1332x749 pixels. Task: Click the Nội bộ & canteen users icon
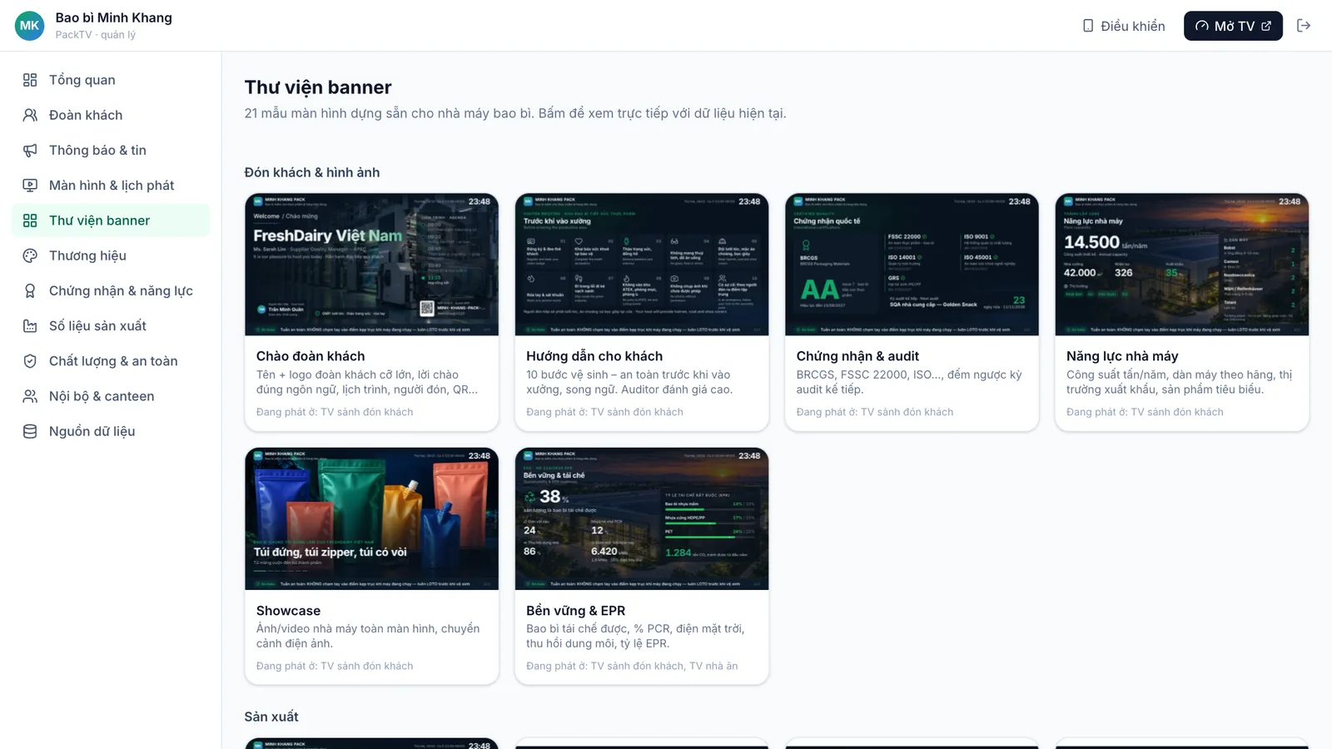pyautogui.click(x=30, y=396)
